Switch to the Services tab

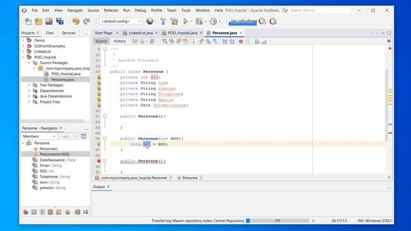click(x=69, y=33)
